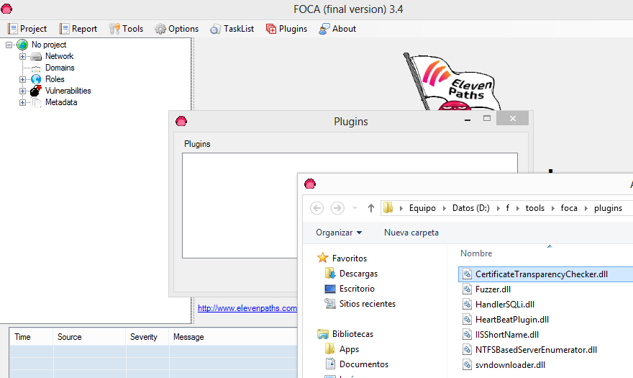Click Equipo in the address breadcrumb
This screenshot has height=378, width=633.
pyautogui.click(x=422, y=208)
